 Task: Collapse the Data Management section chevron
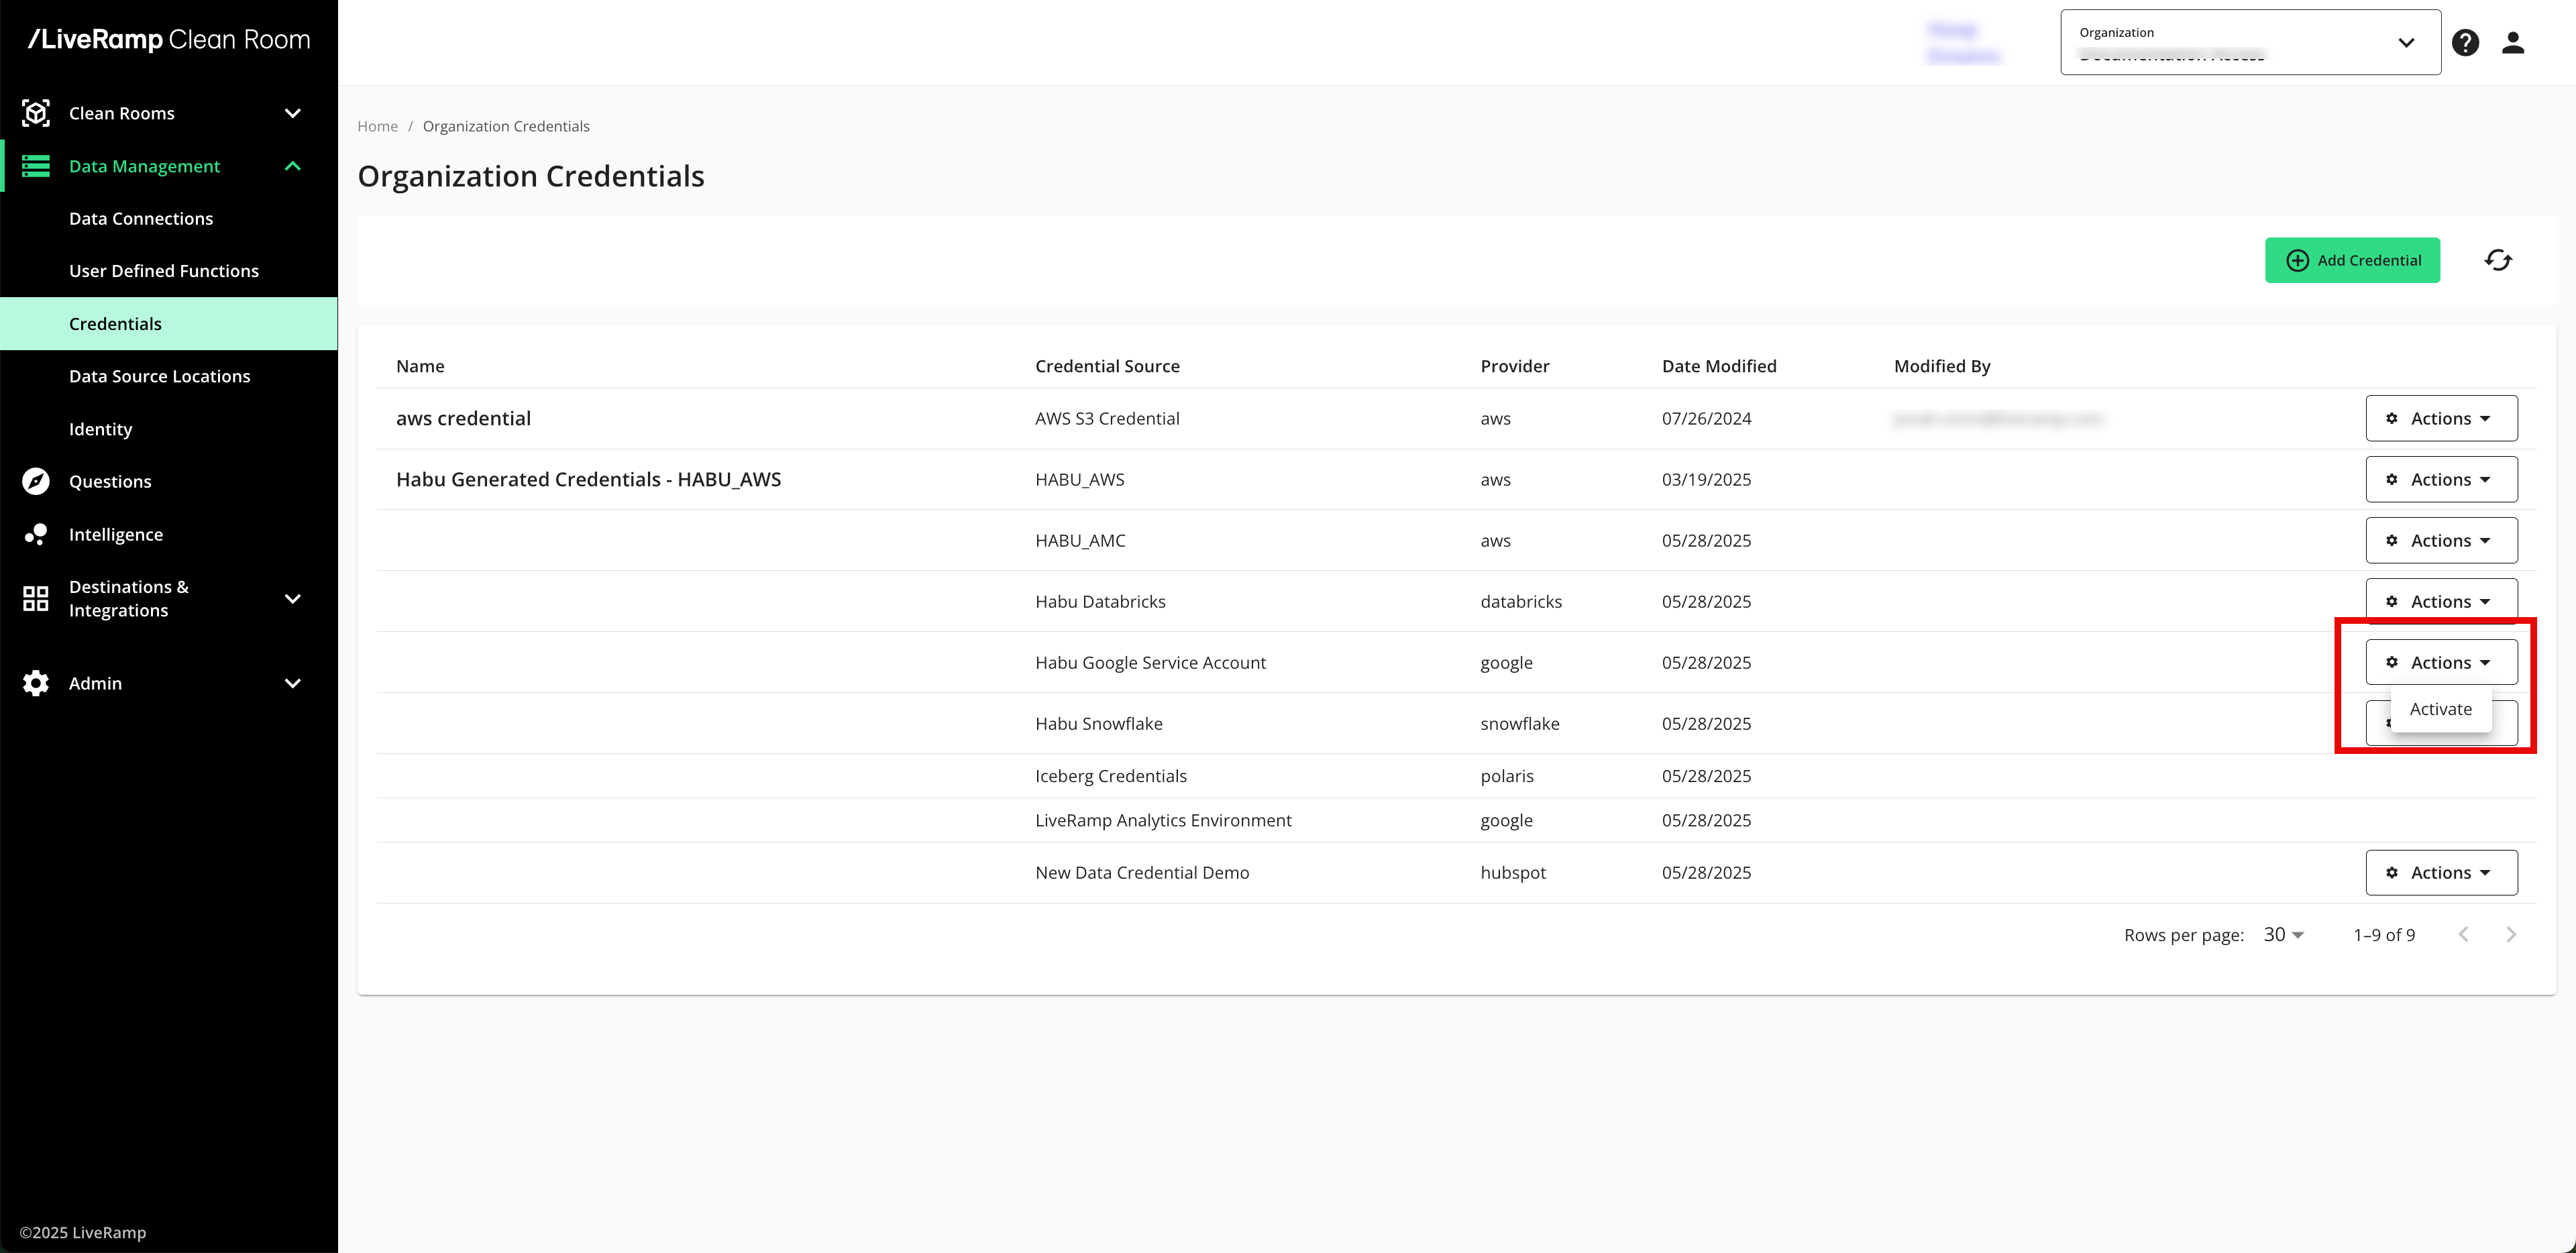[293, 166]
